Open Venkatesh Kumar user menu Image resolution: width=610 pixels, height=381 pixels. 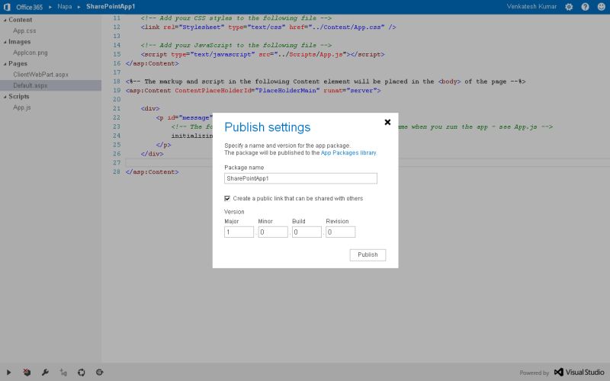tap(531, 7)
